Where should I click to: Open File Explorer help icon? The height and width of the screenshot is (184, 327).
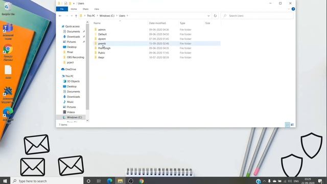(293, 9)
